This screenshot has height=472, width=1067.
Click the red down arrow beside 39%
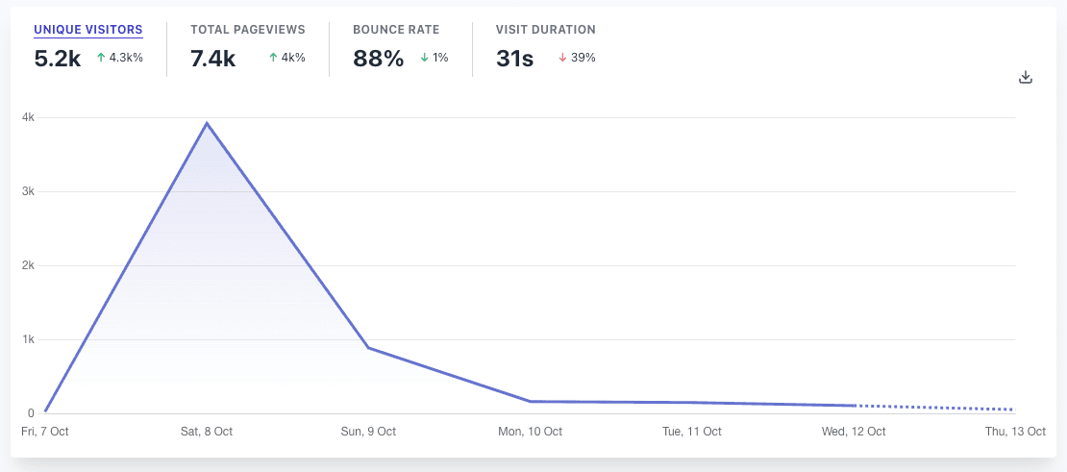563,58
